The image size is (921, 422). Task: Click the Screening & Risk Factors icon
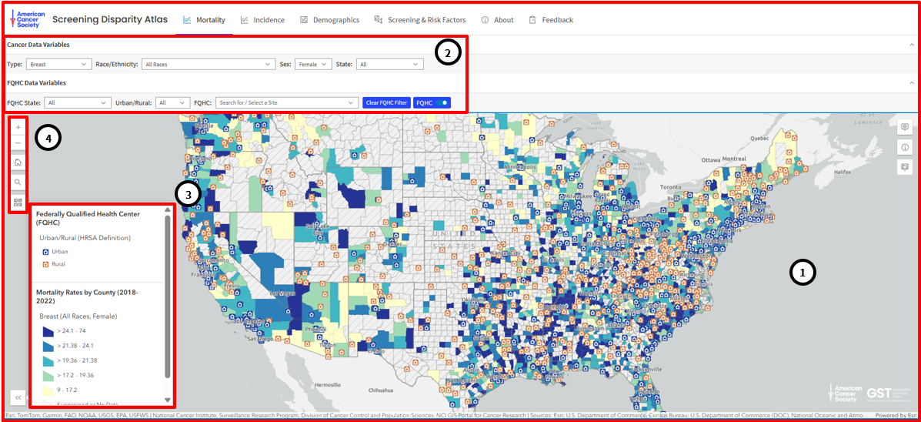coord(379,20)
